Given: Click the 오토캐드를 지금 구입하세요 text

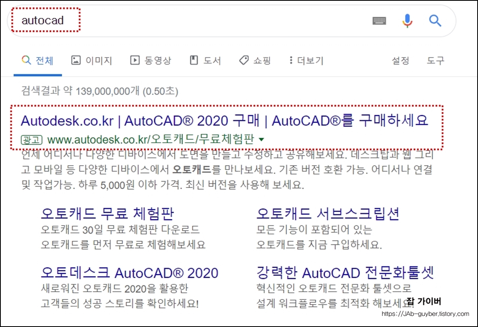Looking at the screenshot, I should pyautogui.click(x=319, y=244).
